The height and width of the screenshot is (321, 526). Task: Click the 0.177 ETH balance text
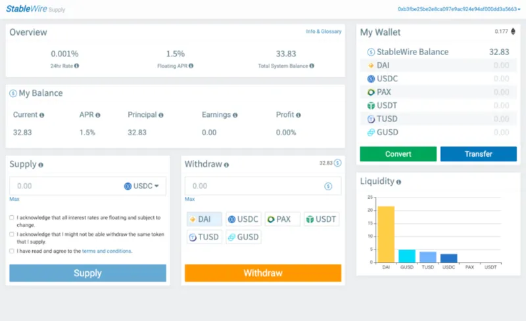pos(501,32)
